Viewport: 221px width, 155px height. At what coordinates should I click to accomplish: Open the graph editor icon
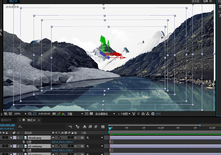tap(103, 127)
